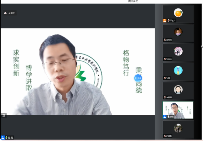The width and height of the screenshot is (203, 141).
Task: Select the bottom participant tile in sidebar
Action: tap(178, 129)
